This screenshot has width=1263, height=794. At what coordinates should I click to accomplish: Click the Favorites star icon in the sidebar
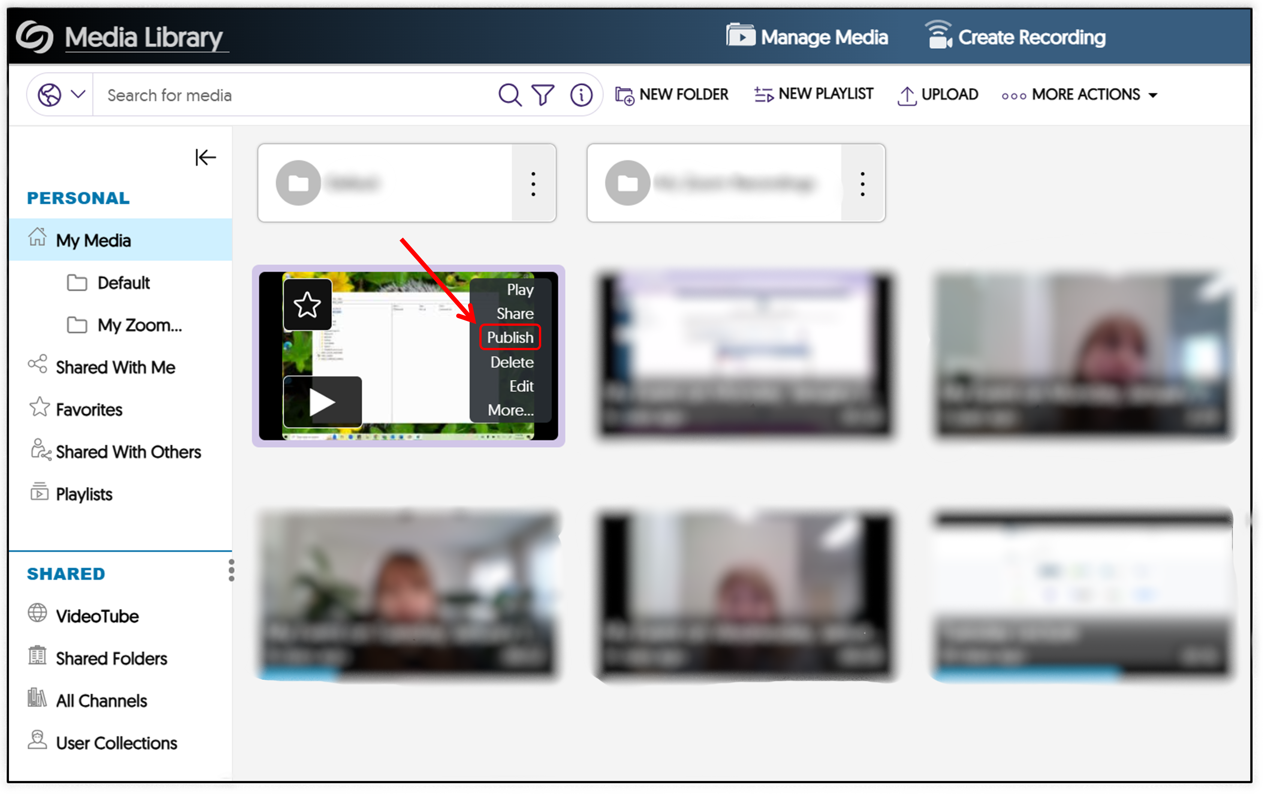39,407
